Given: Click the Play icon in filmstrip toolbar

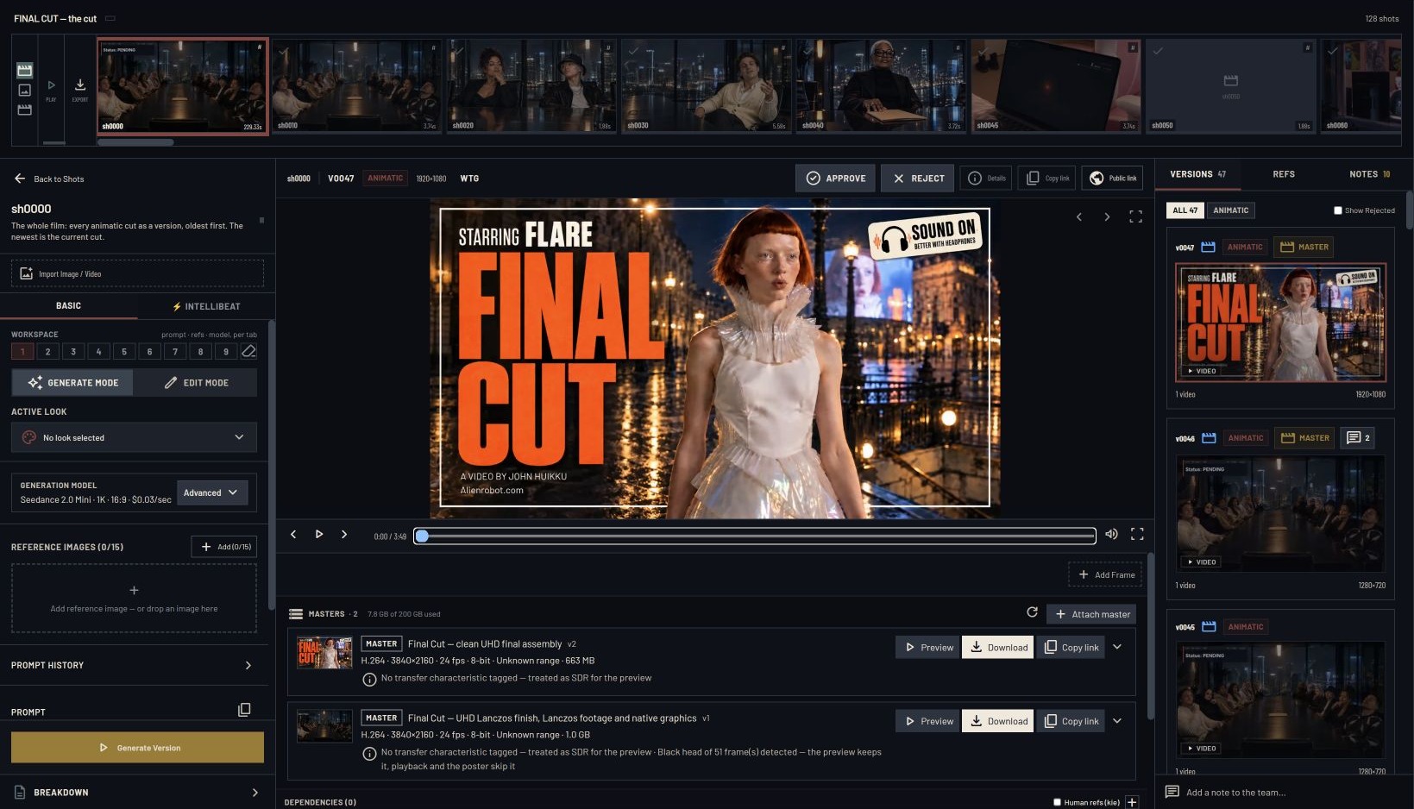Looking at the screenshot, I should (x=51, y=85).
